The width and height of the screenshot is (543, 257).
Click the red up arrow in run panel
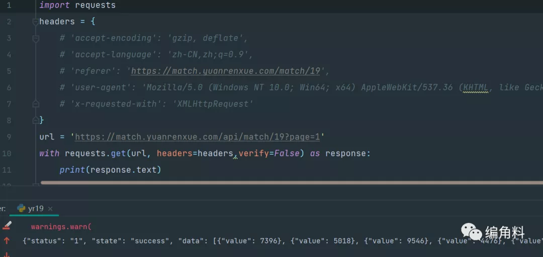[x=7, y=241]
